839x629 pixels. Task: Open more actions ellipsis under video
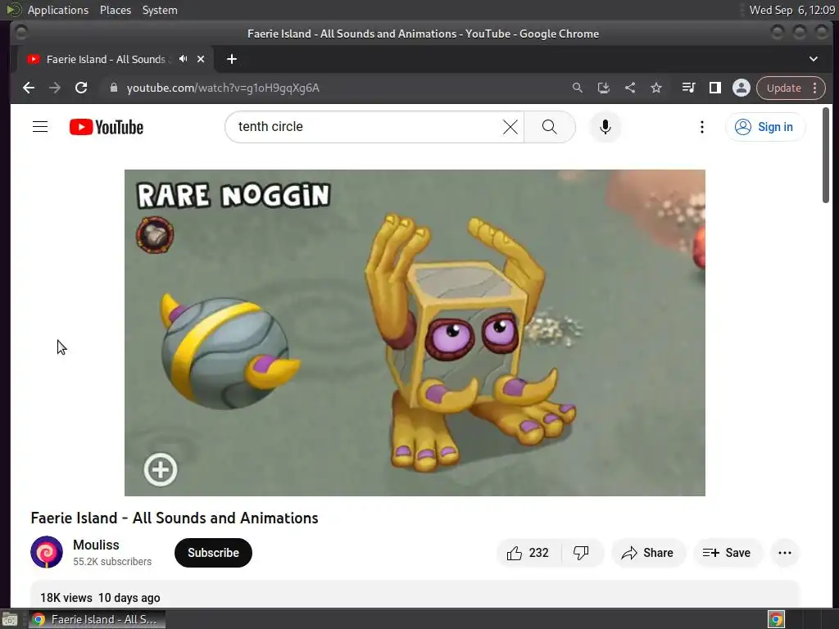tap(785, 553)
